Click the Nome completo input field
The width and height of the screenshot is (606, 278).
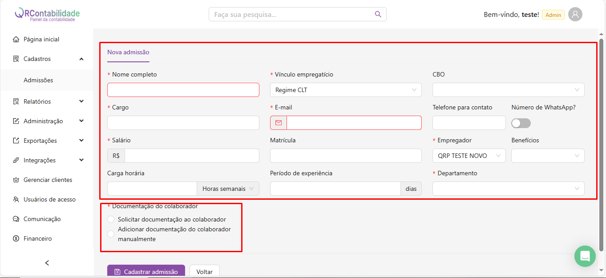[183, 90]
